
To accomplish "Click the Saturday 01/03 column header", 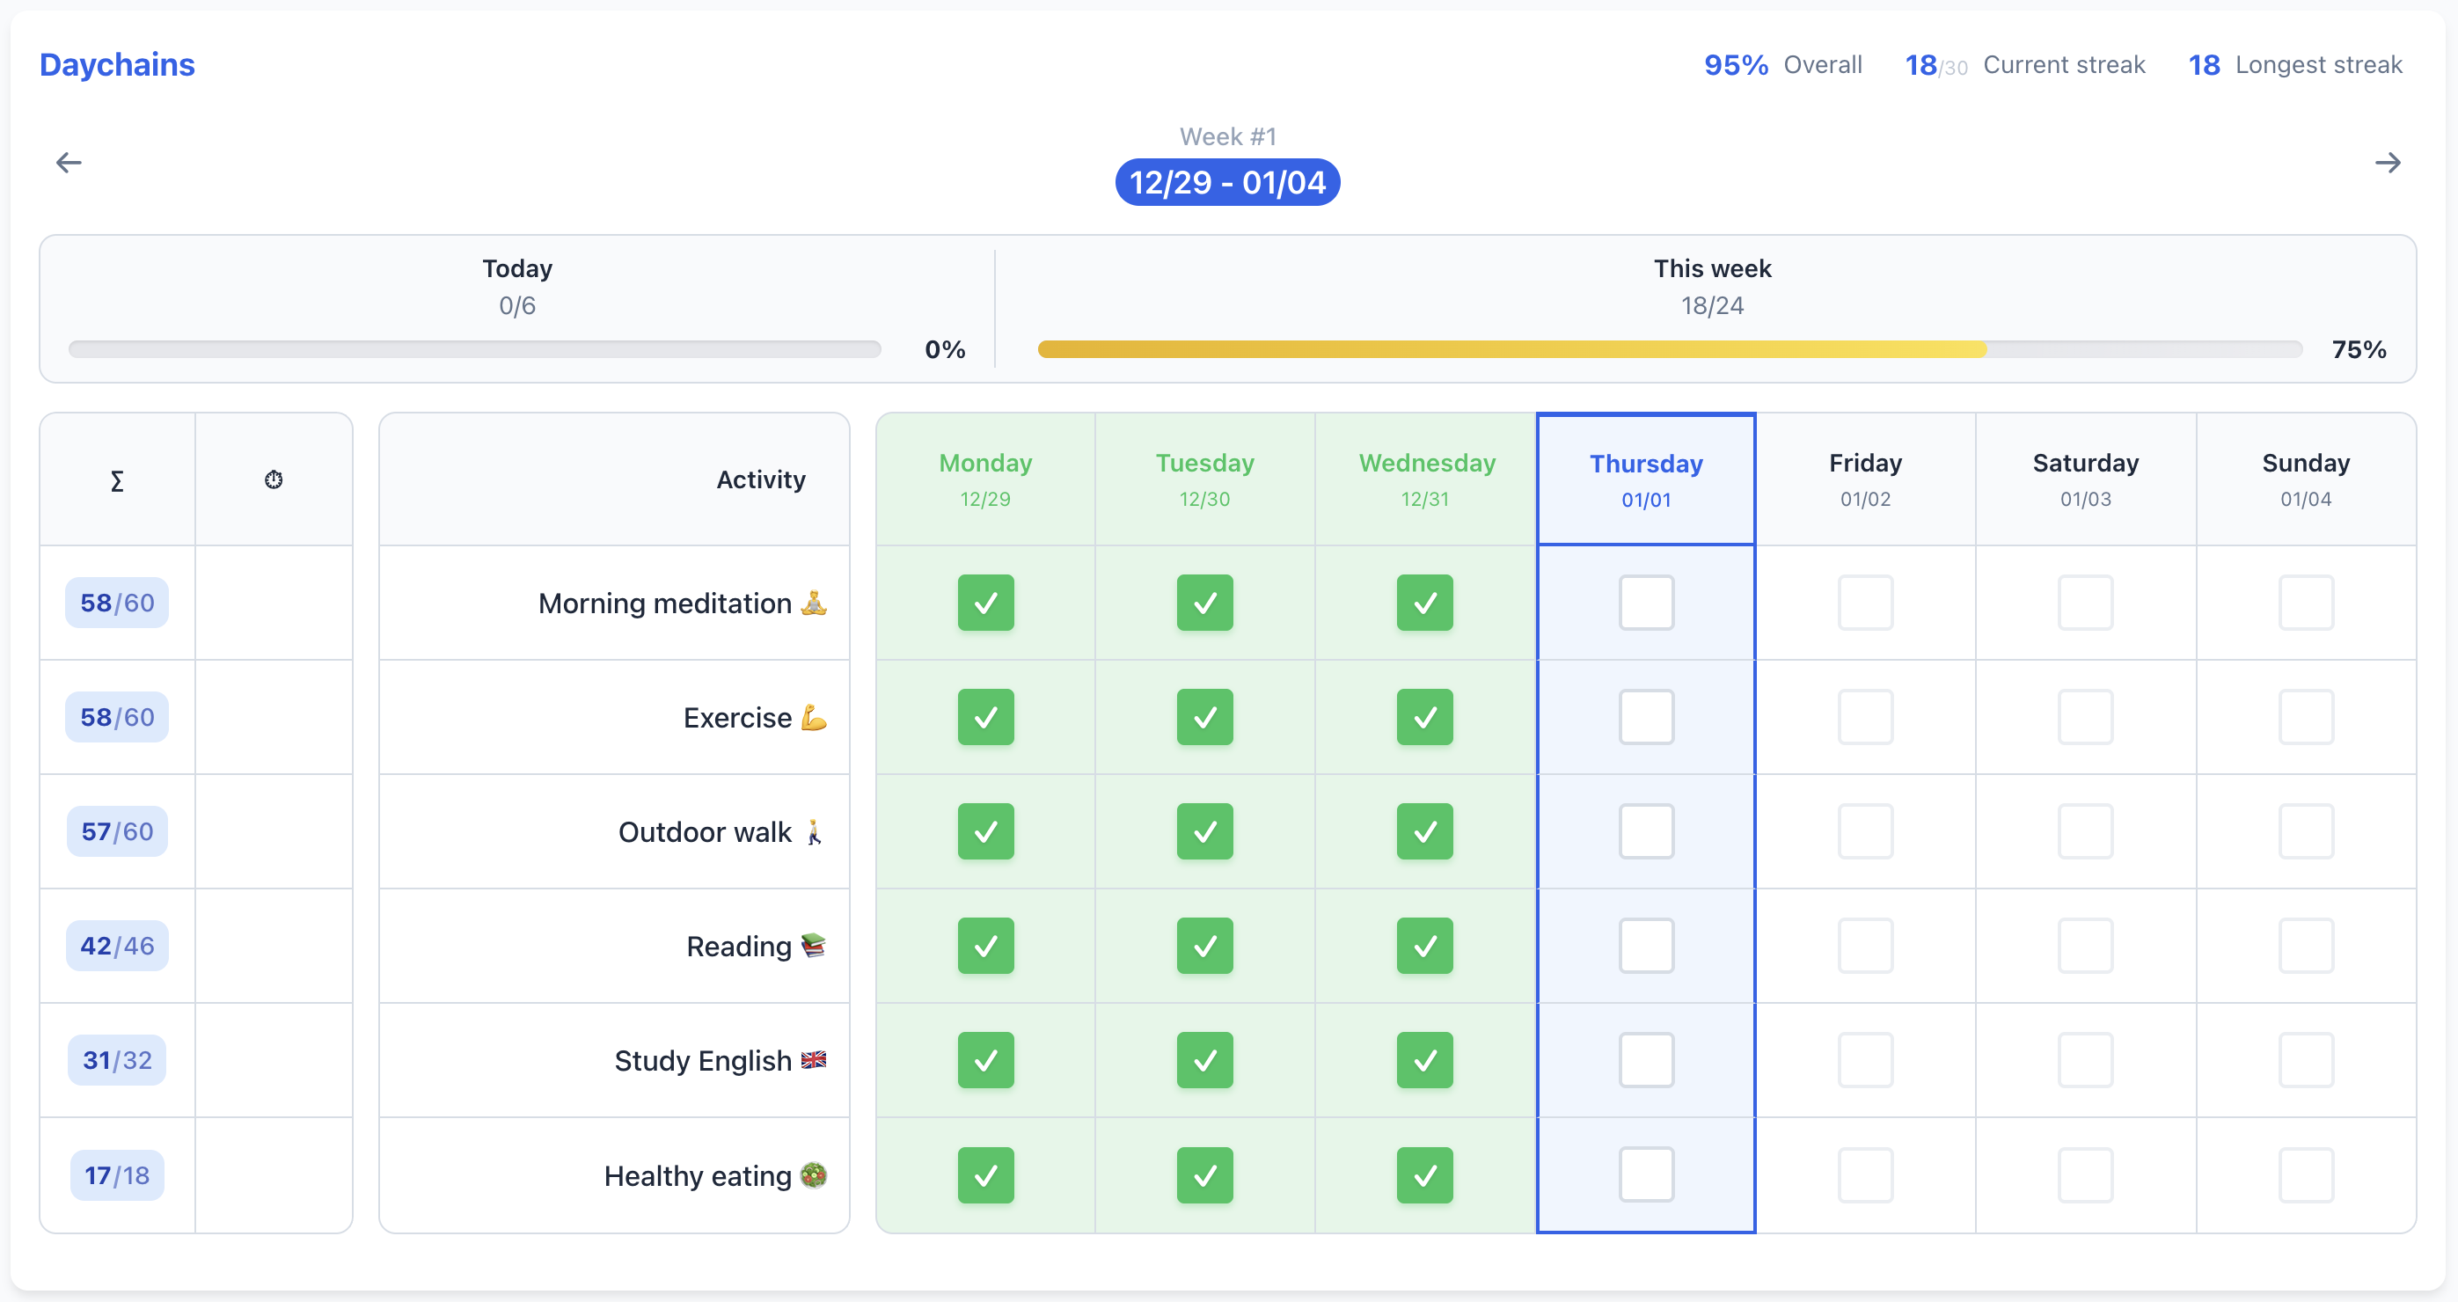I will point(2086,479).
